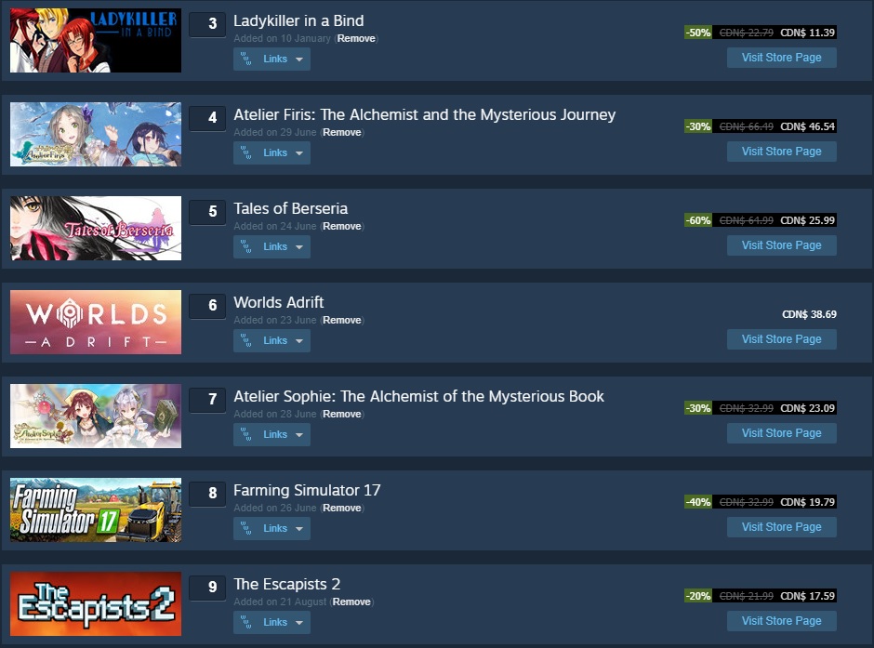The width and height of the screenshot is (874, 648).
Task: Remove Ladykiller in a Bind from wishlist
Action: coord(356,38)
